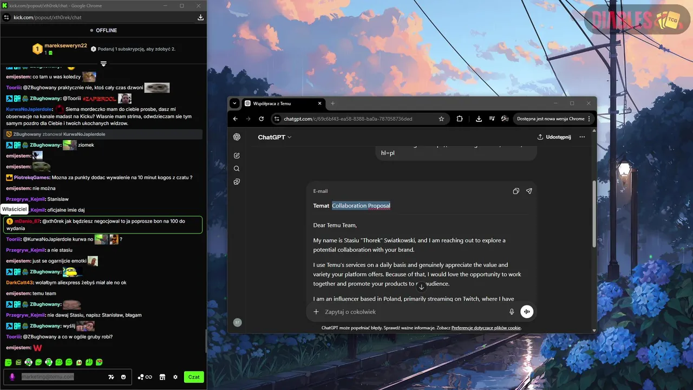Click the purple microphone icon in Kick chat

[x=12, y=377]
